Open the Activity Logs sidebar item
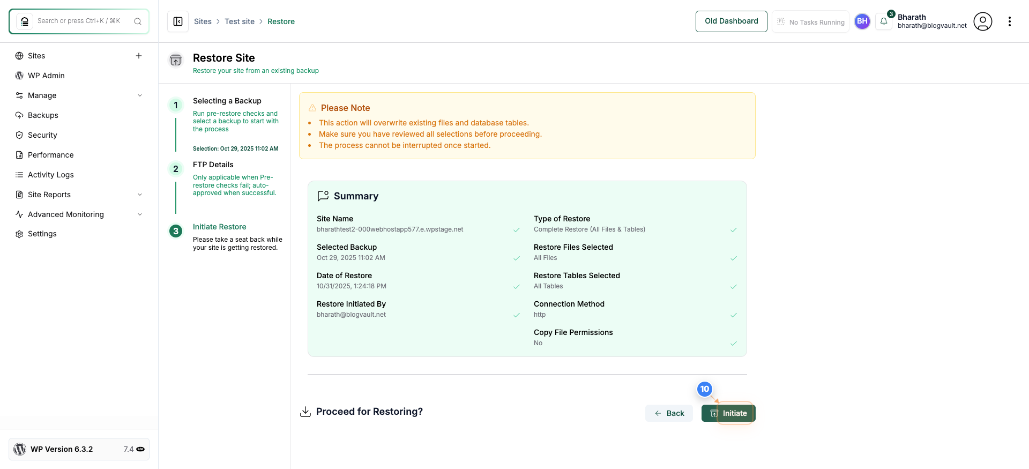 click(79, 175)
